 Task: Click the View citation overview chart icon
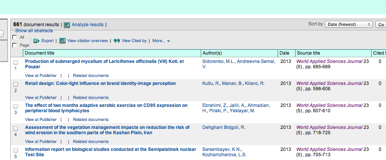coord(62,41)
